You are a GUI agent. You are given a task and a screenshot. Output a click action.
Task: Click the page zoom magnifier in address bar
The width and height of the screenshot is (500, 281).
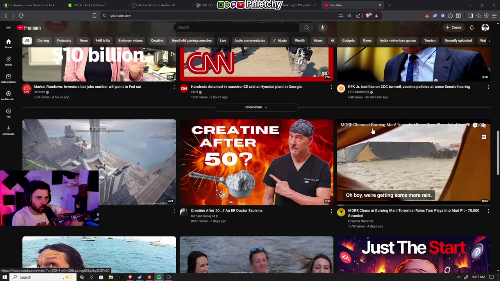tap(349, 16)
